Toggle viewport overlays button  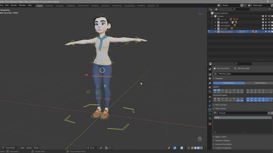point(182,148)
